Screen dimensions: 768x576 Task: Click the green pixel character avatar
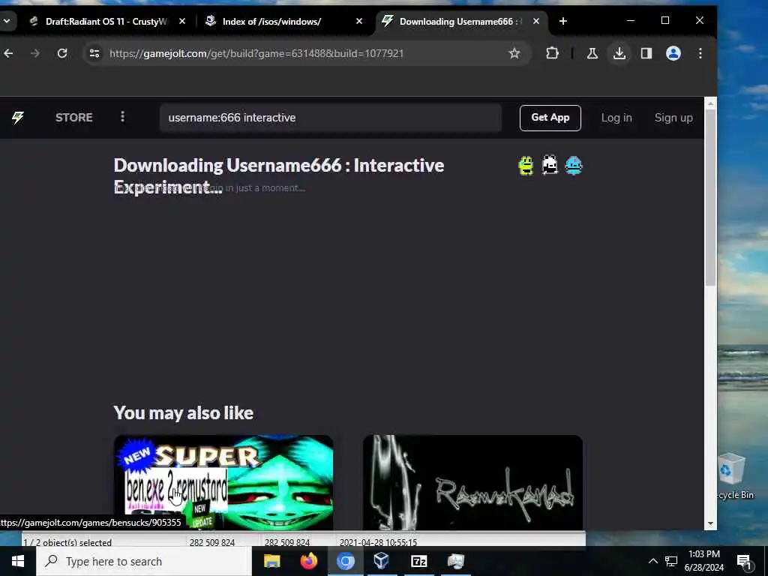[x=526, y=166]
